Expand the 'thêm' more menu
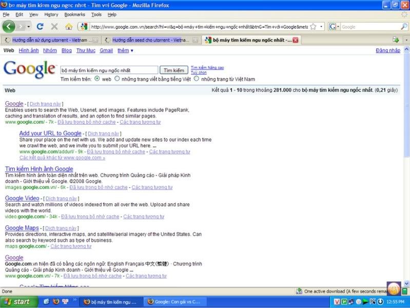Screen dimensions: 410x308 coord(125,51)
